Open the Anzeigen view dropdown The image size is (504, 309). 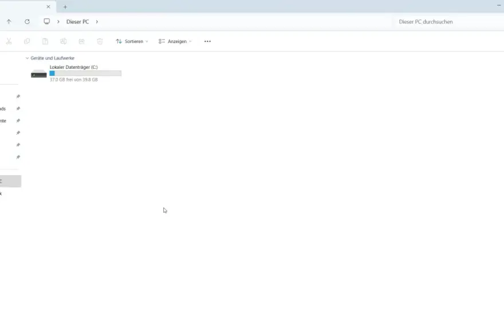pos(175,41)
